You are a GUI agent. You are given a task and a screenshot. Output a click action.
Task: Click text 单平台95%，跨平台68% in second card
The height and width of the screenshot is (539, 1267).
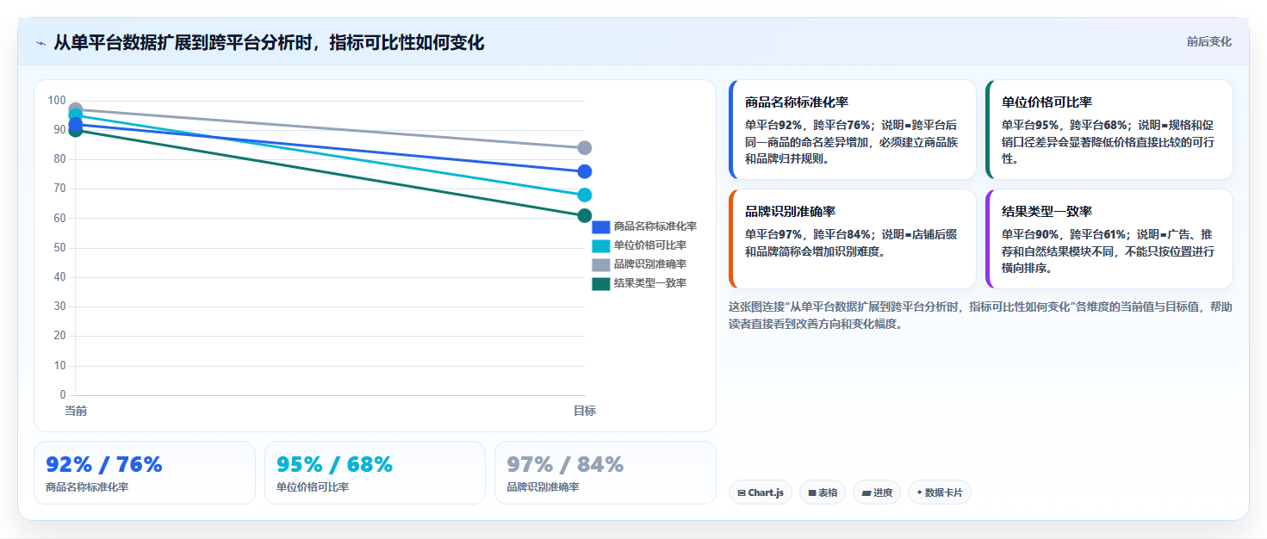(1064, 125)
